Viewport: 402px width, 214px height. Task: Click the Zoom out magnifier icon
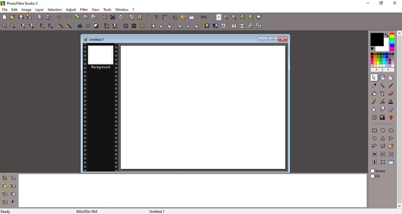pos(234,17)
